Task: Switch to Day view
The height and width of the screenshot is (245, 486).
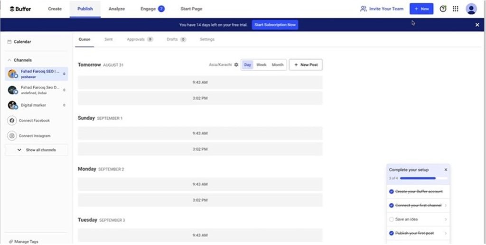Action: [247, 65]
